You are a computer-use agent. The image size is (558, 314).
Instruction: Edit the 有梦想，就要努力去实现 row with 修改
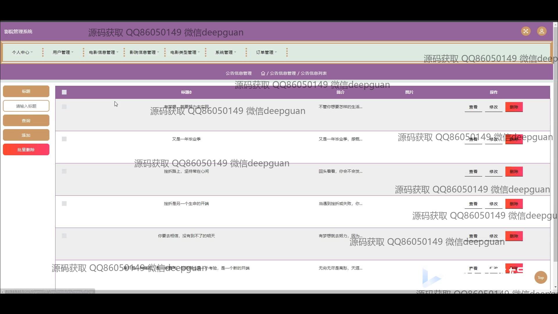tap(493, 107)
